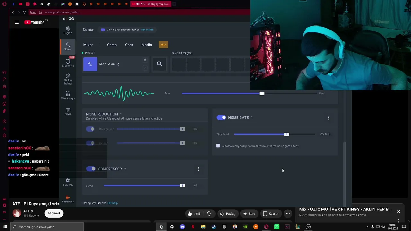Check automatically compute noise gate threshold
Screen dimensions: 411x231
tap(218, 146)
